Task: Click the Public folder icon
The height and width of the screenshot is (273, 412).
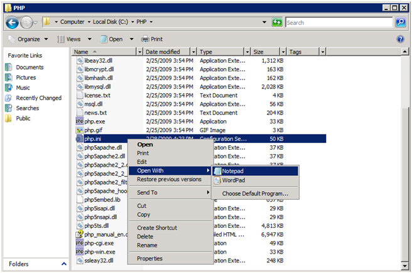Action: pos(9,118)
